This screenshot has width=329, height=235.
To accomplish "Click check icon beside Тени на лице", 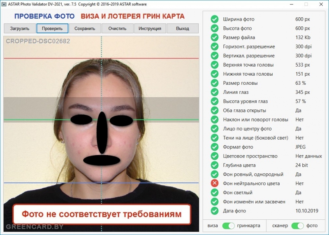I will [x=215, y=138].
